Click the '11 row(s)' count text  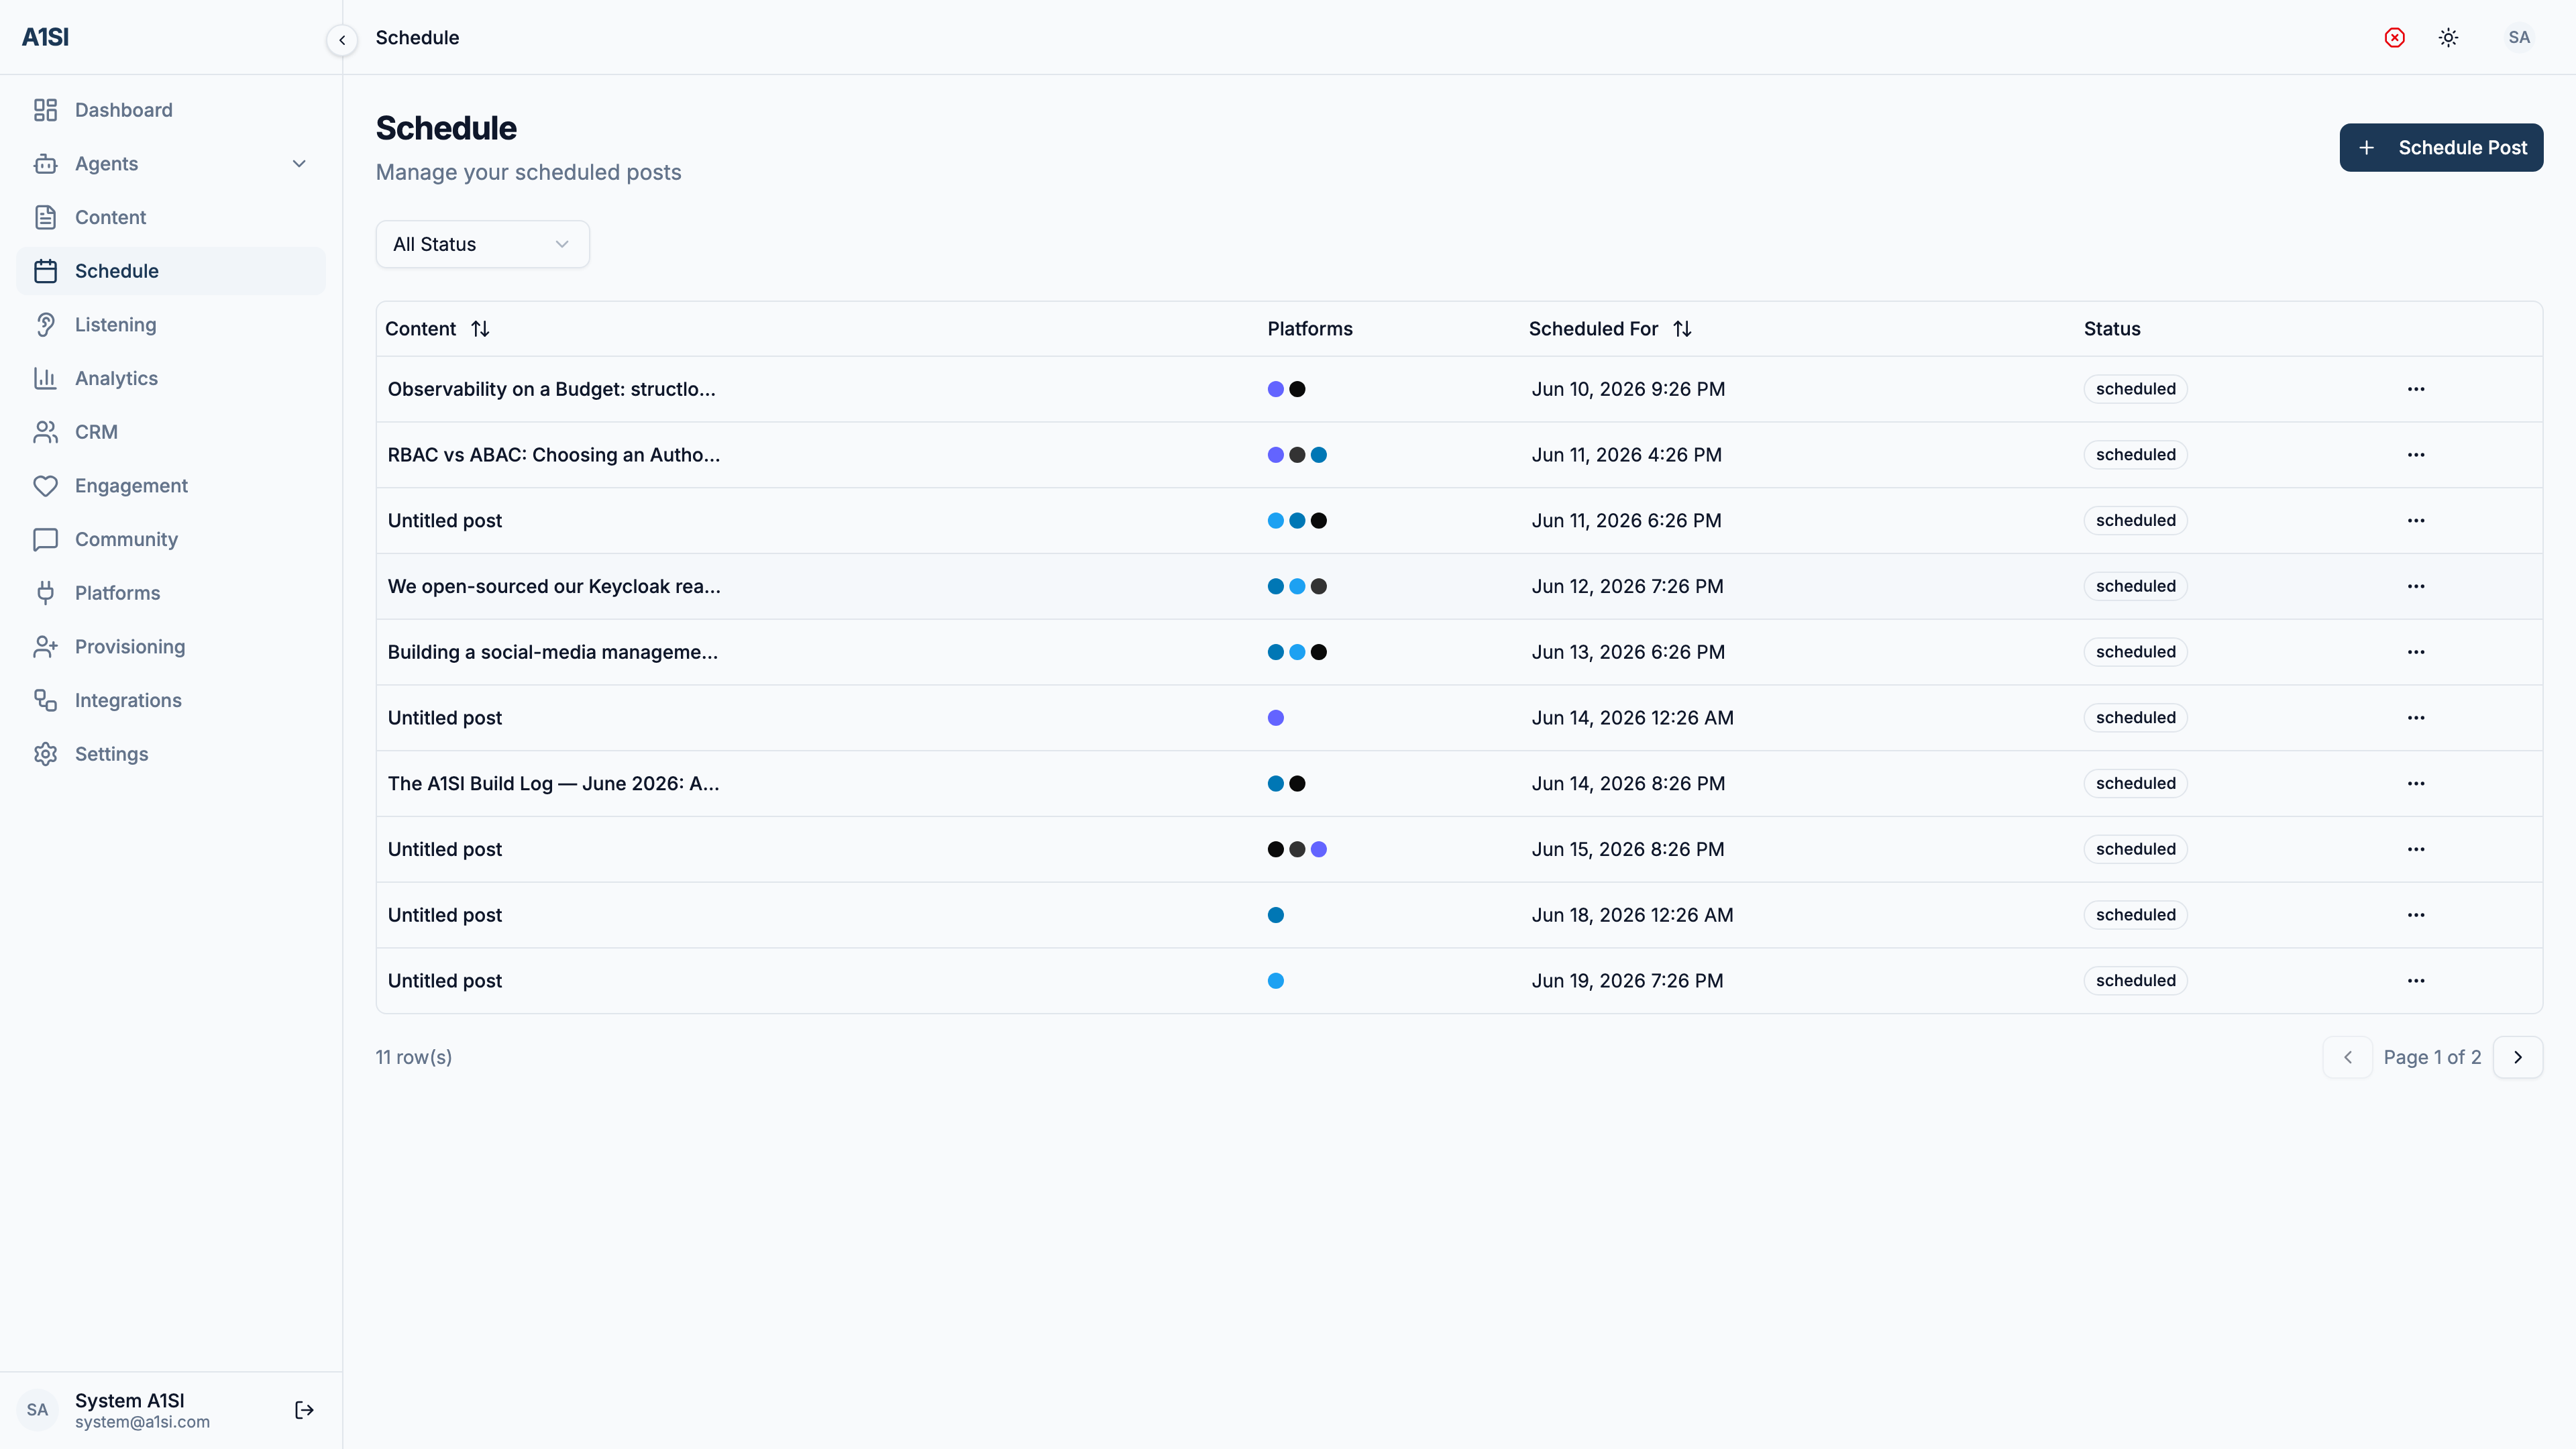tap(414, 1057)
